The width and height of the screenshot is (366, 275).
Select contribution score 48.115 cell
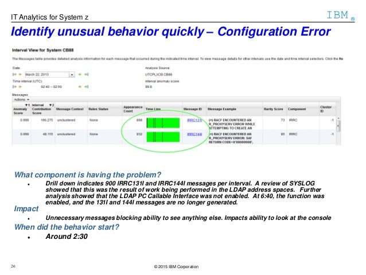pos(48,134)
